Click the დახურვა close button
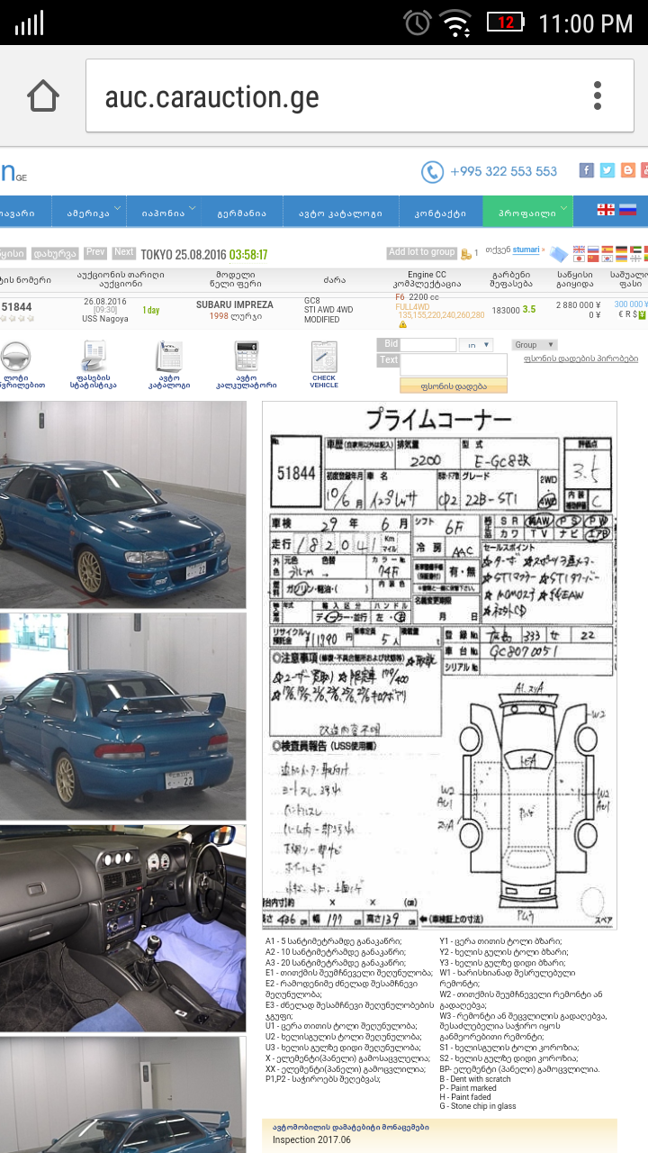Screen dimensions: 648x1153 click(55, 254)
